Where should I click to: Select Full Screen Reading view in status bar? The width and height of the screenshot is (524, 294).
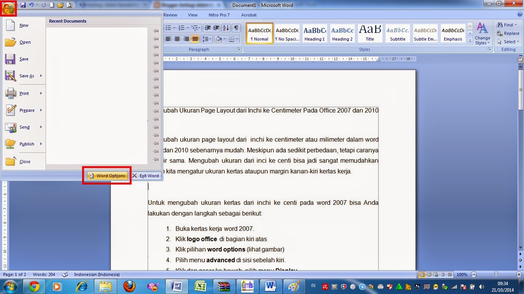pos(429,274)
